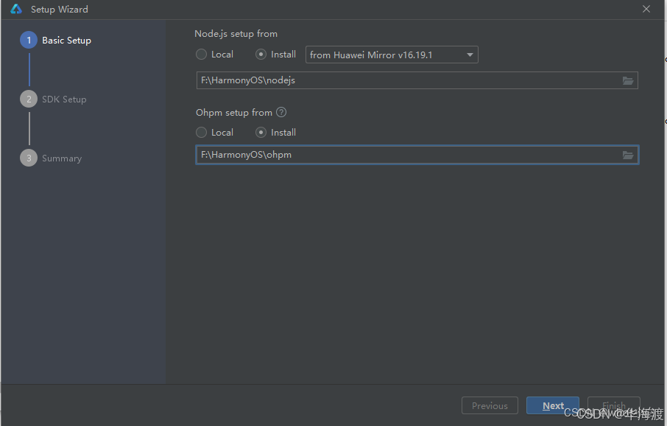Select Install option for Node.js setup

pyautogui.click(x=275, y=55)
